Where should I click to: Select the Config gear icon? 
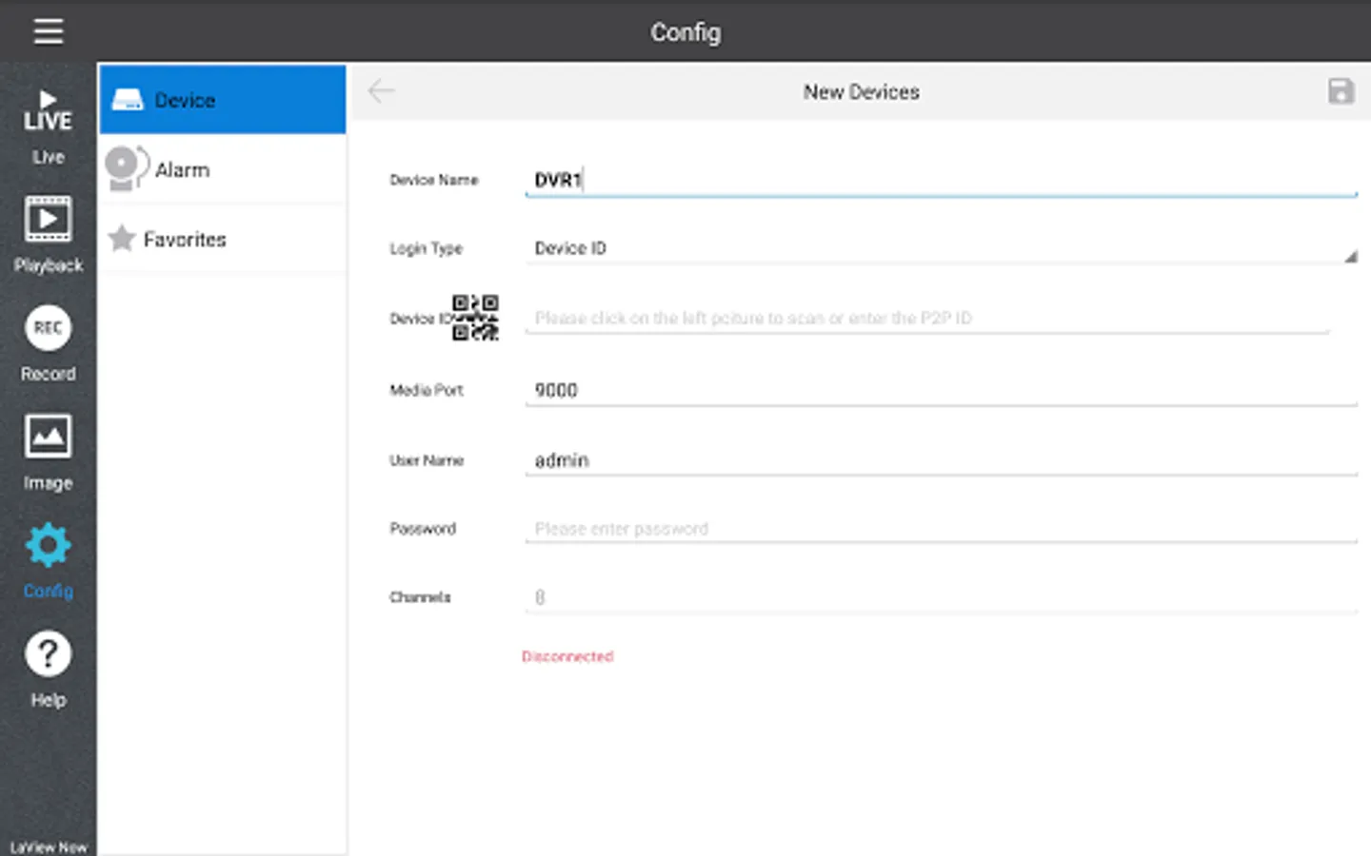[x=48, y=545]
